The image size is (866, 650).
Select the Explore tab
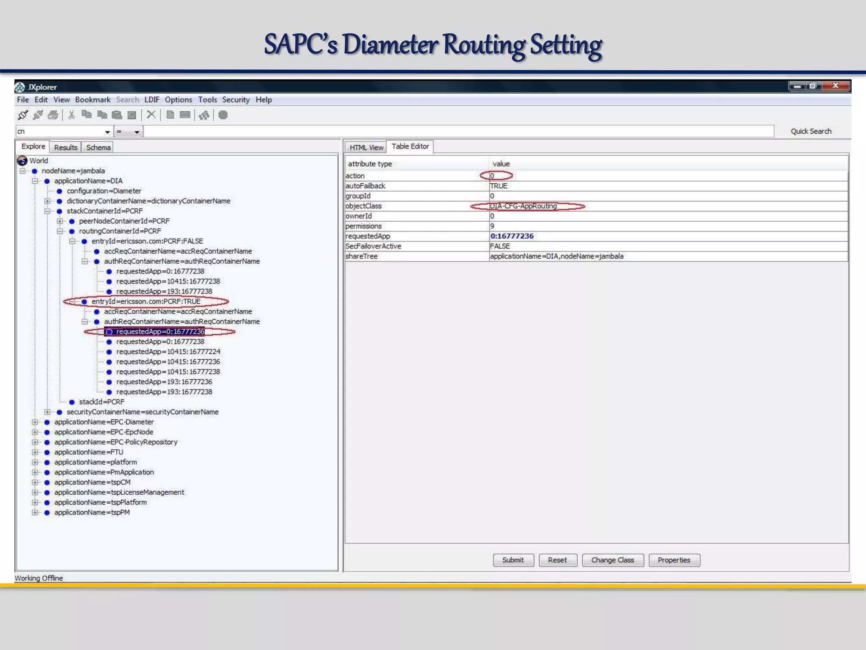pyautogui.click(x=33, y=146)
